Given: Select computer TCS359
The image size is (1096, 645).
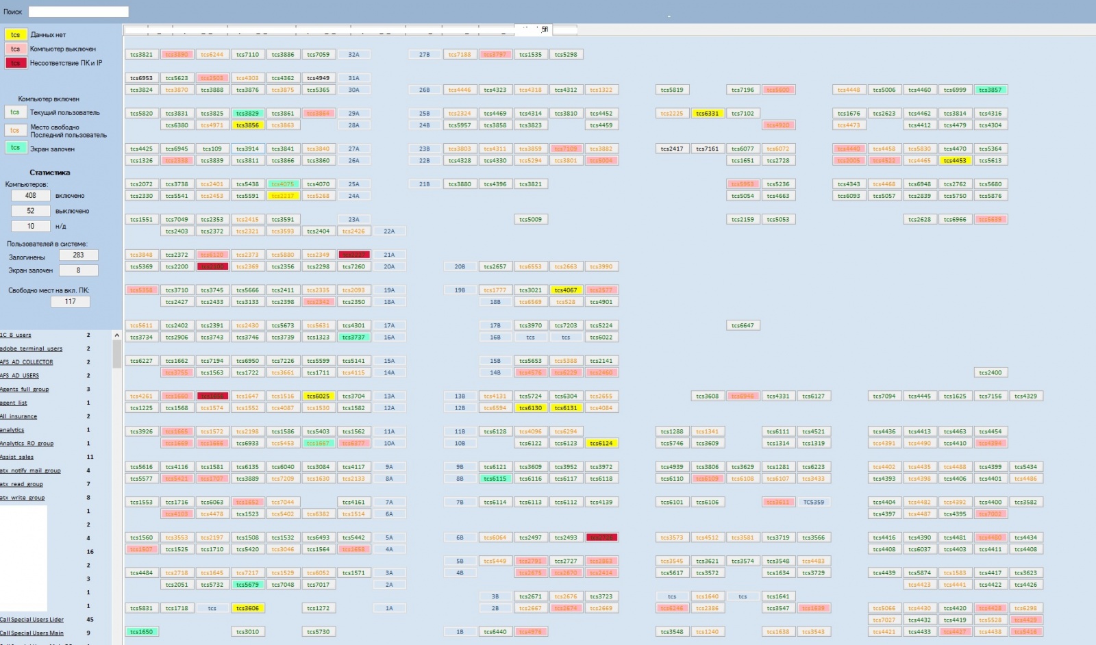Looking at the screenshot, I should [813, 503].
